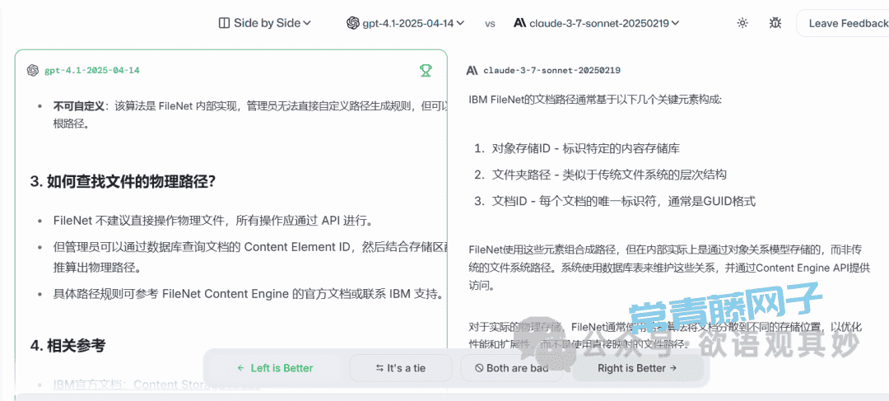Click the gpt-4.1-2025-04-14 panel title text

(x=92, y=70)
